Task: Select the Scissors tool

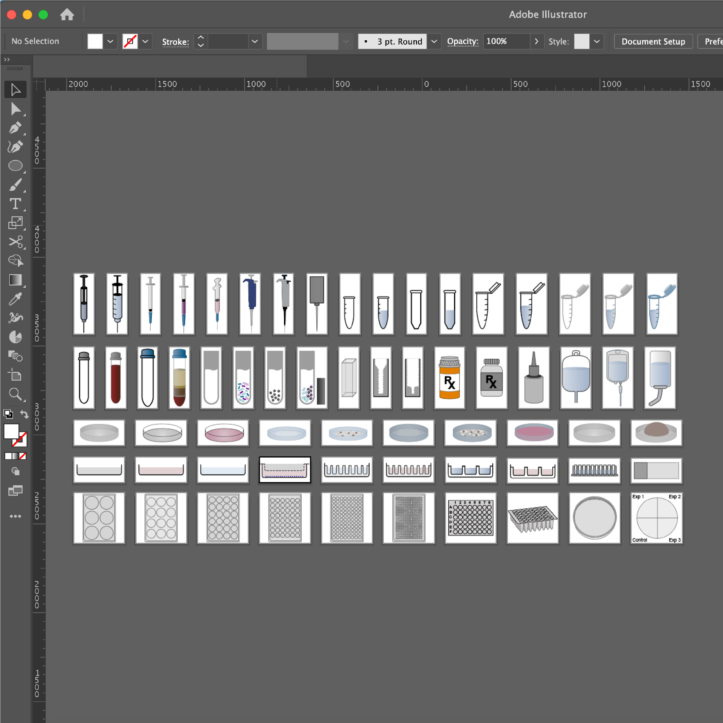Action: click(x=15, y=242)
